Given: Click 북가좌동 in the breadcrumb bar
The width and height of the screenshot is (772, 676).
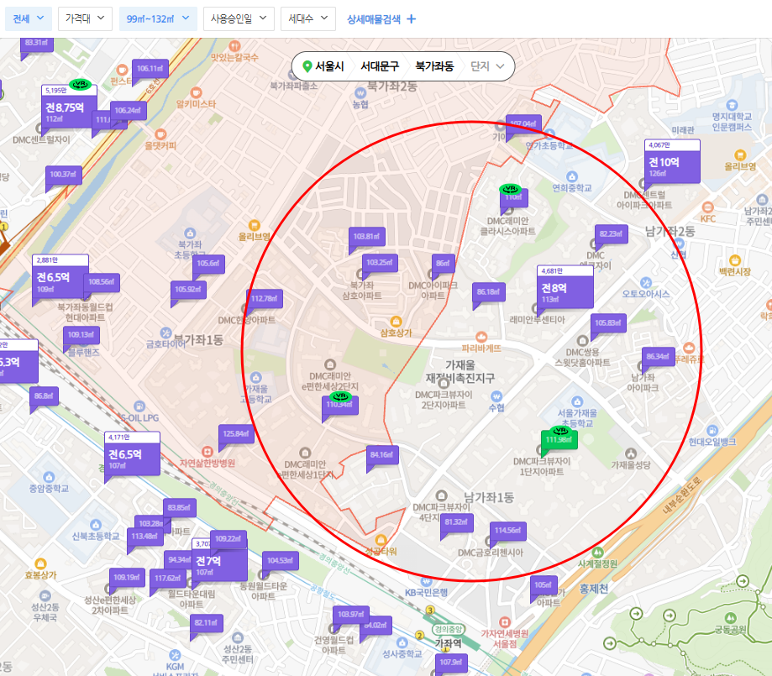Looking at the screenshot, I should 435,66.
